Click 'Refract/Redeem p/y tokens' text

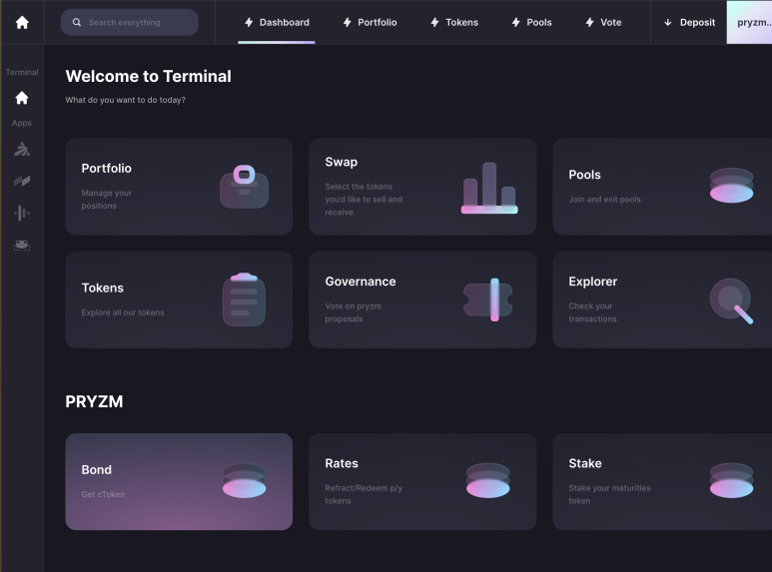364,494
